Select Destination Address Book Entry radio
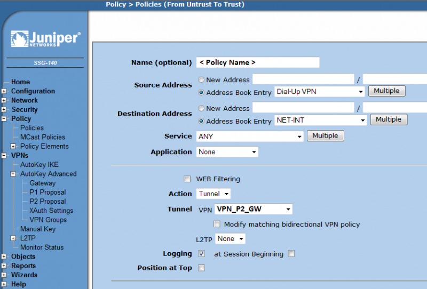Screen dimensions: 427x289 coord(201,121)
